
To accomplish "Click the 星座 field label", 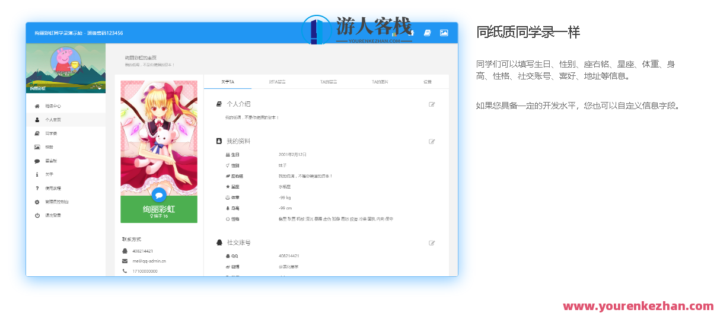I will 235,187.
